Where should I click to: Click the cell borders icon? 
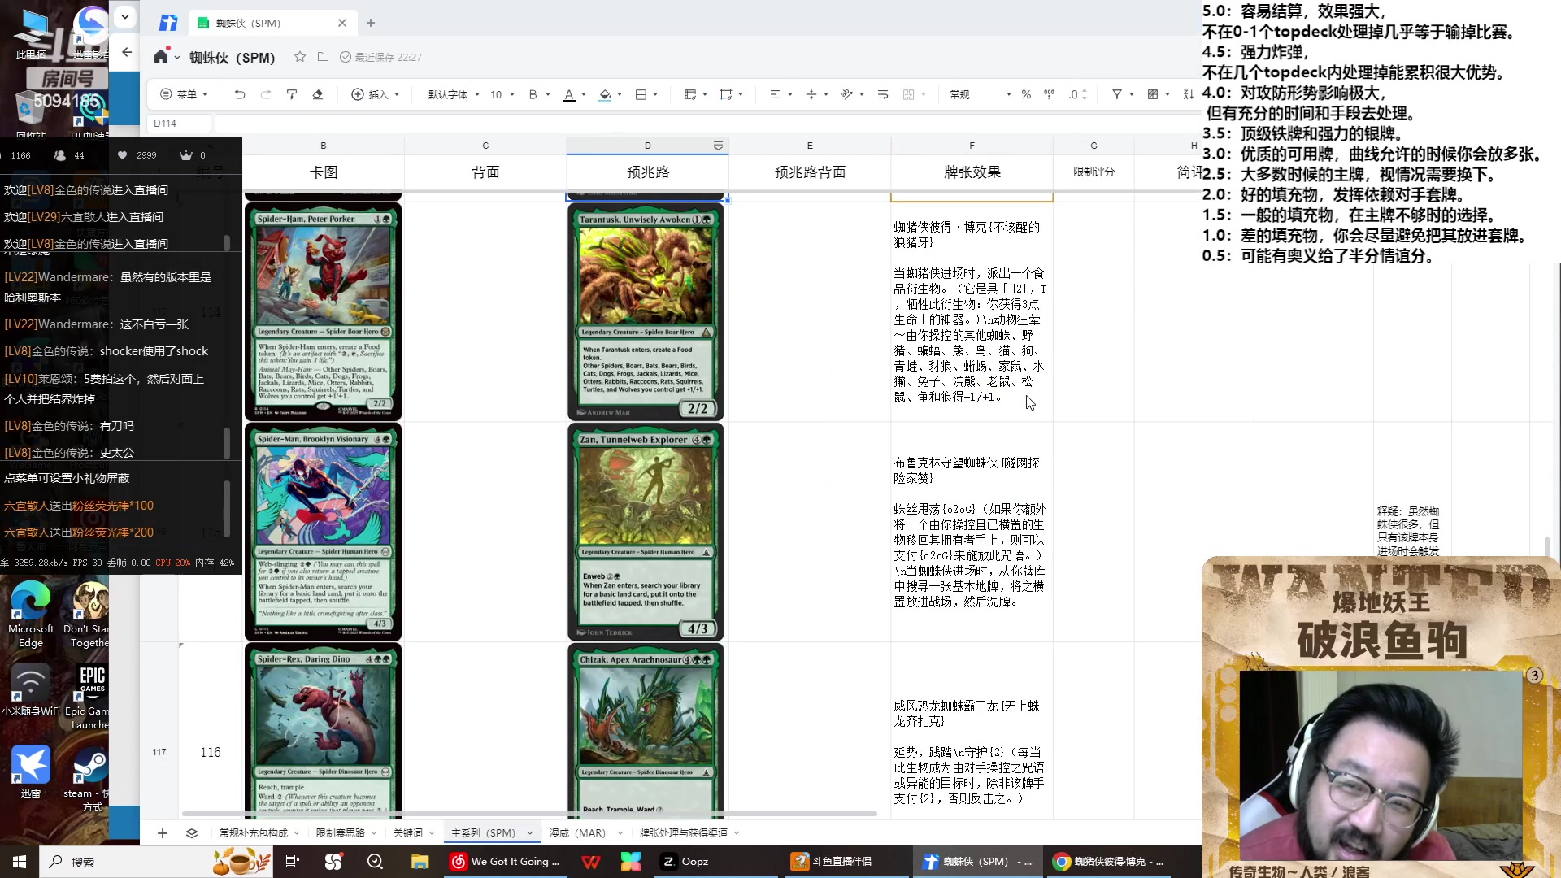tap(641, 94)
